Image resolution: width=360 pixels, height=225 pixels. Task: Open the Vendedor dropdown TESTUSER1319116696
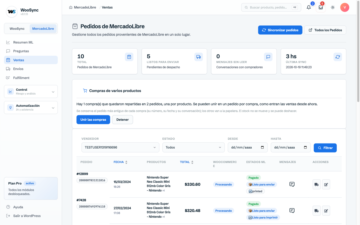[120, 147]
